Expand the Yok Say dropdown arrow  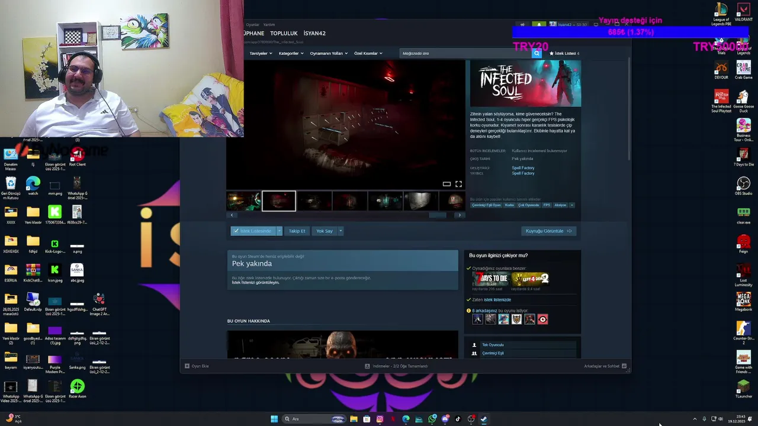coord(341,231)
